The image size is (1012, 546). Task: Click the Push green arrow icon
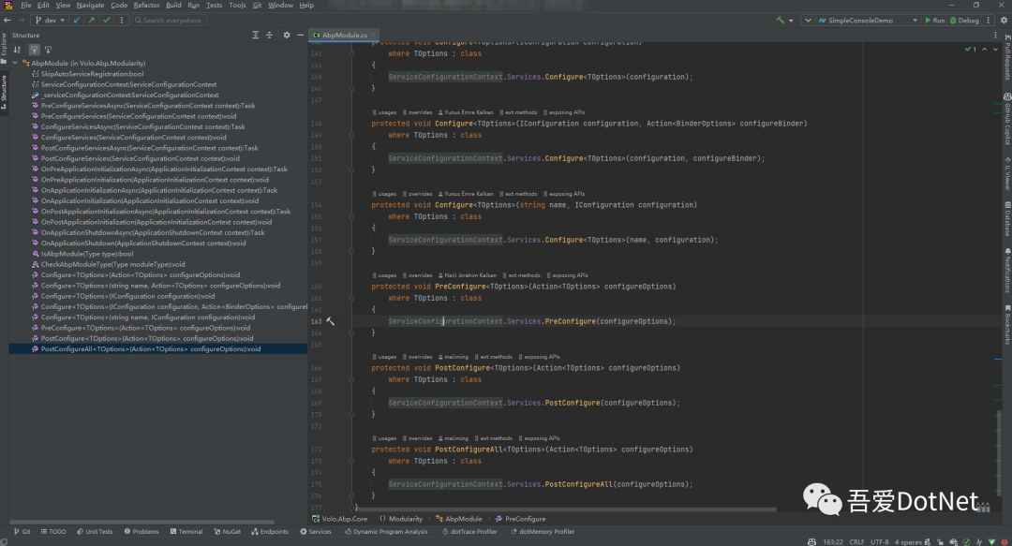click(92, 21)
